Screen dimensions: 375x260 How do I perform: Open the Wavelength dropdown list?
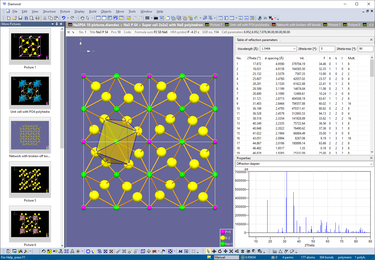pos(294,49)
